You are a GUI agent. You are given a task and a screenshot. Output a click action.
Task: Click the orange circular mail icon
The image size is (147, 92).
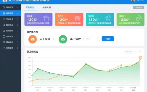pos(32,39)
